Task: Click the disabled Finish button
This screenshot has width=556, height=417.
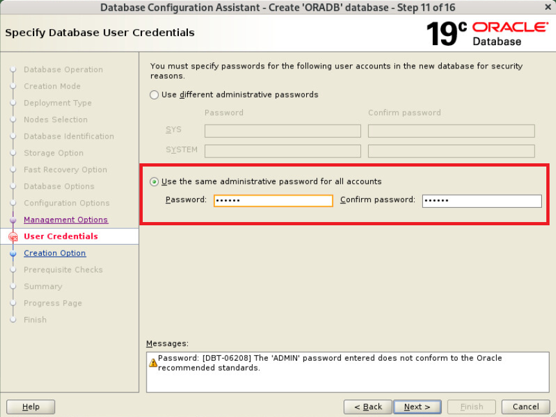Action: (x=471, y=407)
